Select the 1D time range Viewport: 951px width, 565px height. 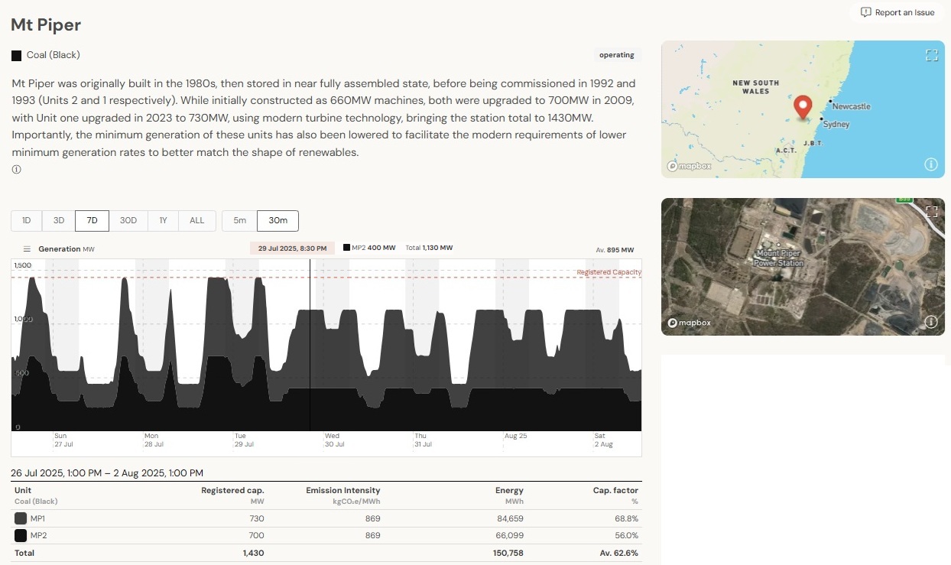[x=27, y=221]
